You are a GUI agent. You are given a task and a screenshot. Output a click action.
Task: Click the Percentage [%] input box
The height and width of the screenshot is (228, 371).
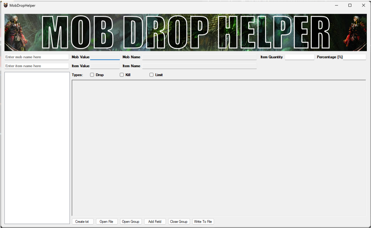[x=354, y=57]
